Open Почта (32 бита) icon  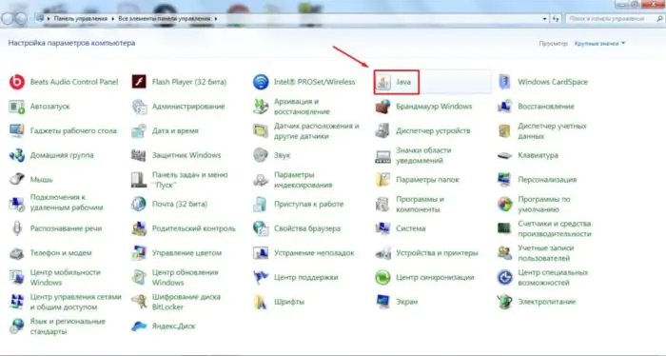(x=139, y=204)
